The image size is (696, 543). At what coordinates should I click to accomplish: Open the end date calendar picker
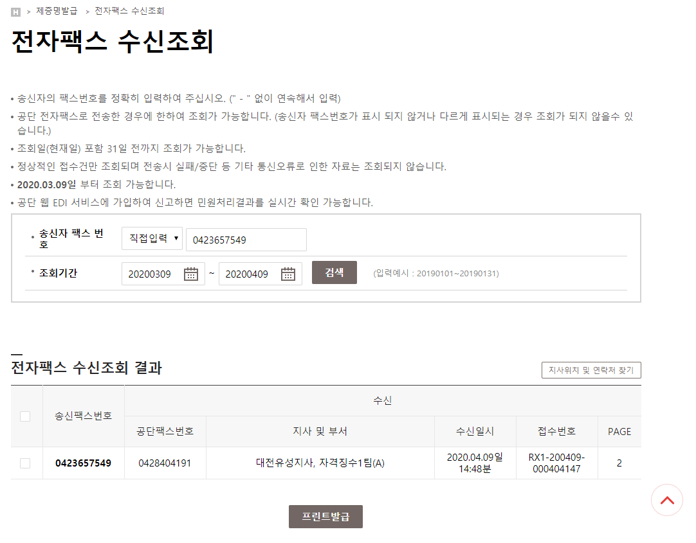pyautogui.click(x=288, y=274)
